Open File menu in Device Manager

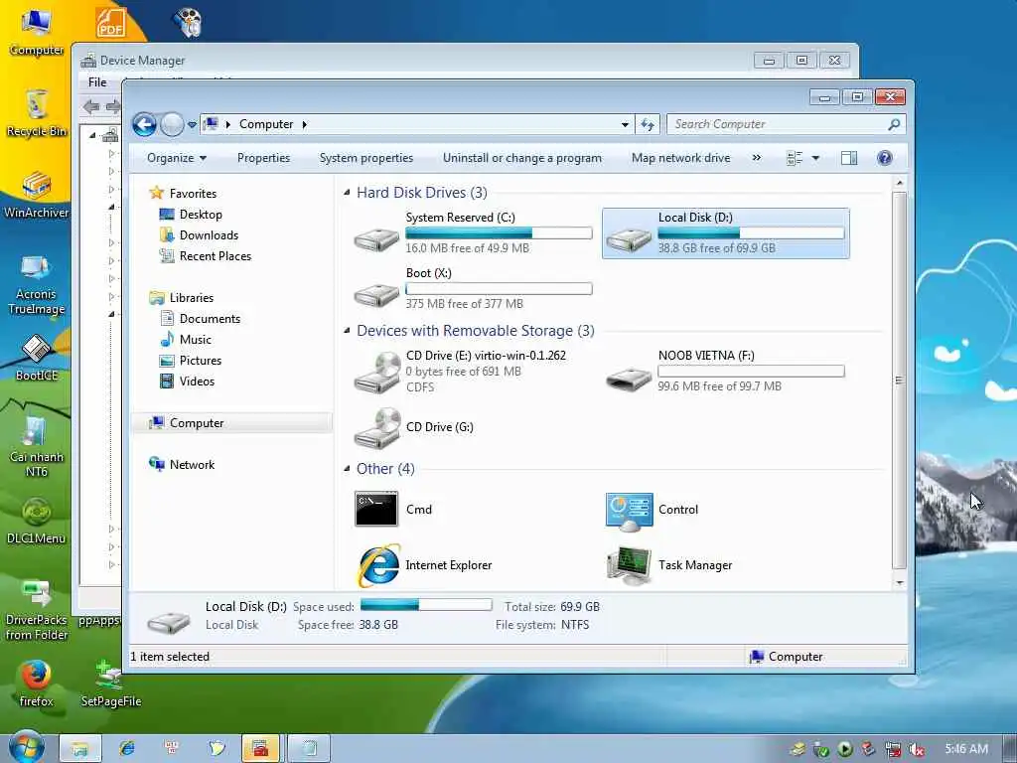coord(97,82)
